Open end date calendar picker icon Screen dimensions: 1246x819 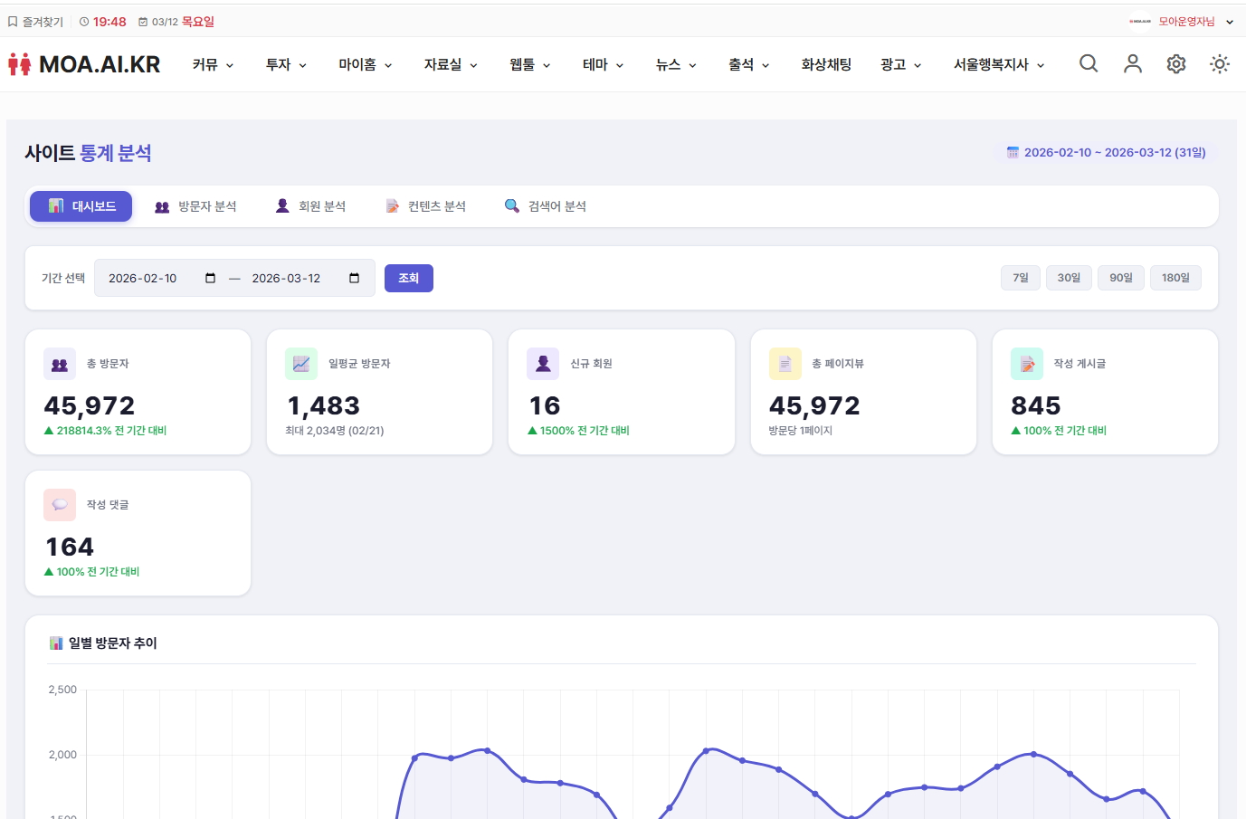354,278
